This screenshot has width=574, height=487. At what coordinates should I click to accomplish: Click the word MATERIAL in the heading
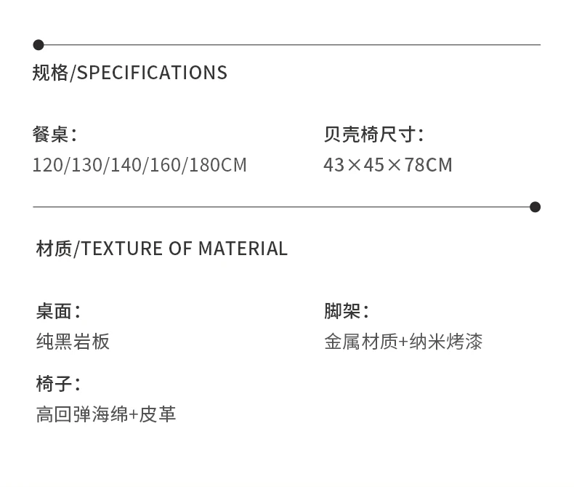tap(243, 249)
